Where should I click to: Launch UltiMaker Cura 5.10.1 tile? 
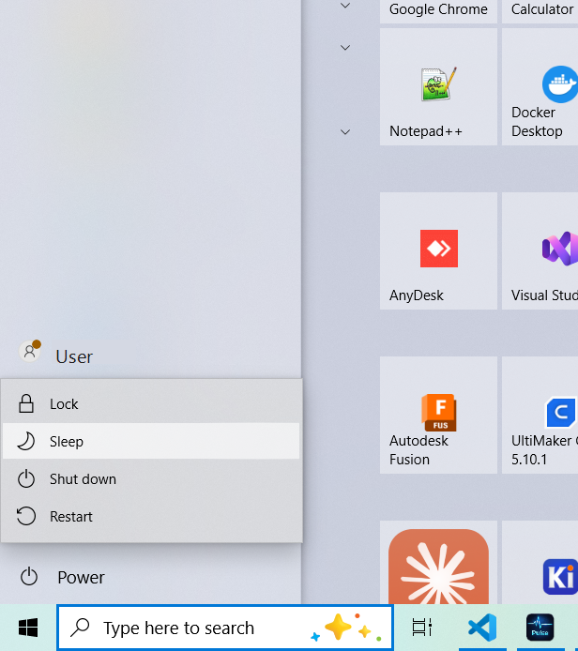click(x=540, y=415)
